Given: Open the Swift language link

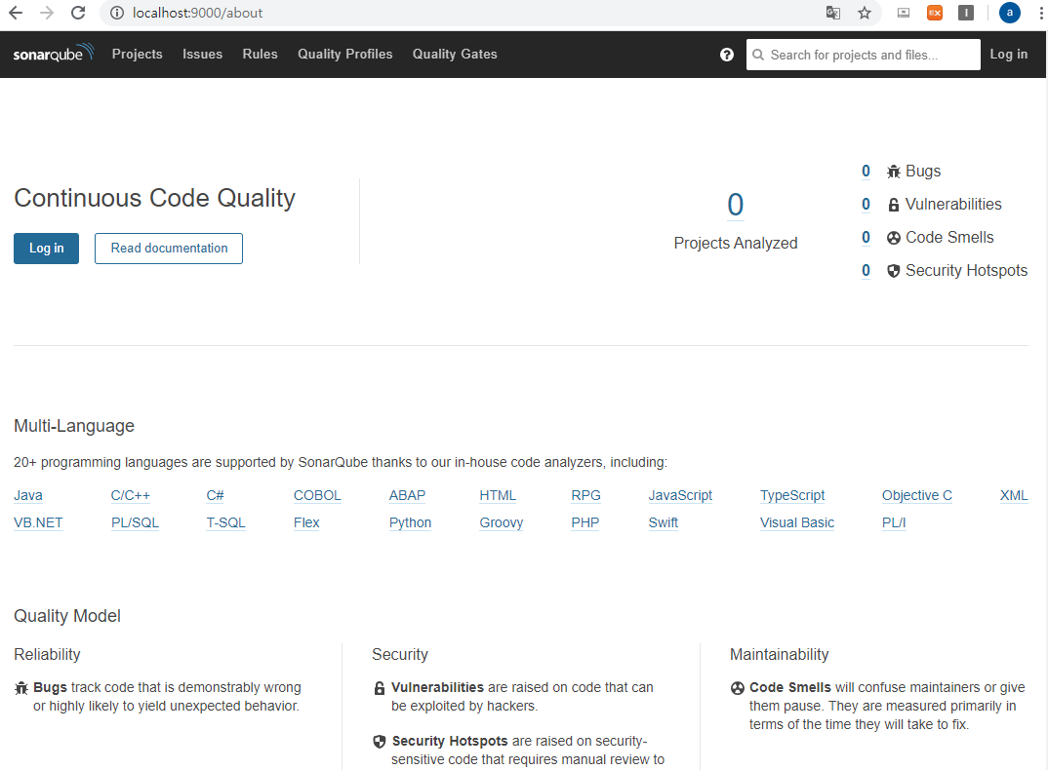Looking at the screenshot, I should 663,522.
